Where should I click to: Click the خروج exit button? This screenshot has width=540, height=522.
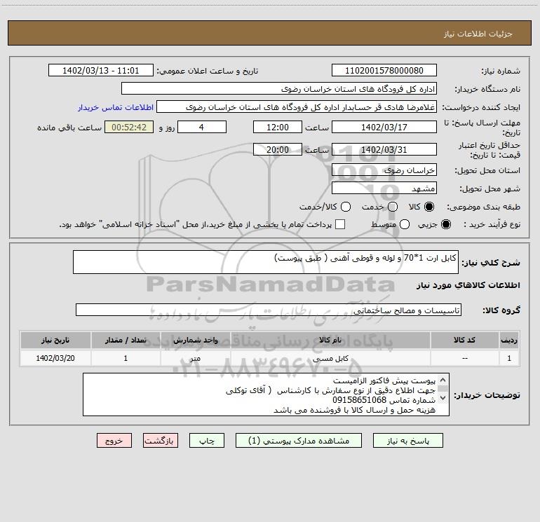[x=114, y=441]
